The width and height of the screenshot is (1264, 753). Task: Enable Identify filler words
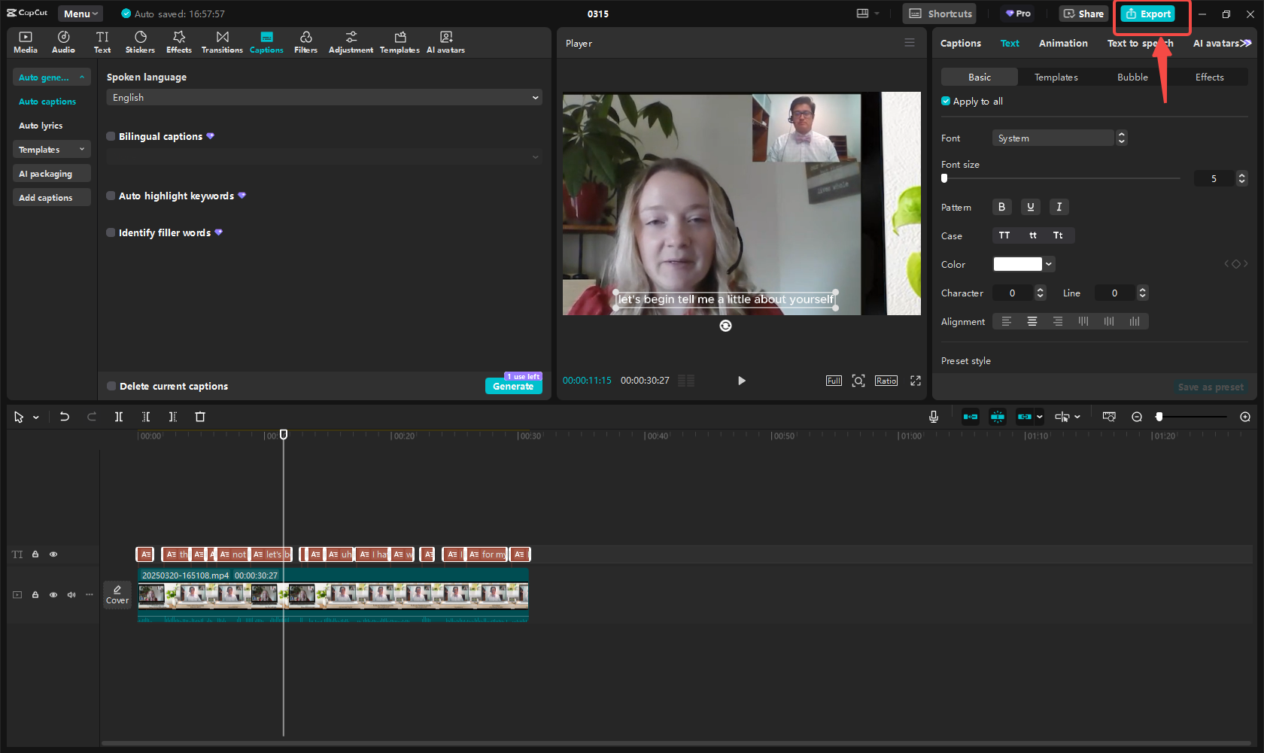click(111, 232)
